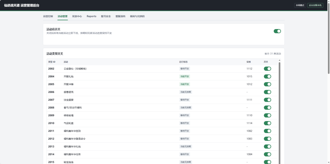This screenshot has width=330, height=164.
Task: Click the 开服冲榜 activity name
Action: pos(69,84)
